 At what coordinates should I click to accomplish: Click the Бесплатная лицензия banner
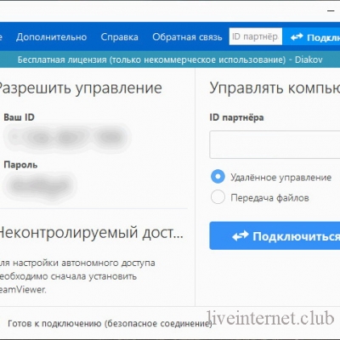pyautogui.click(x=170, y=59)
